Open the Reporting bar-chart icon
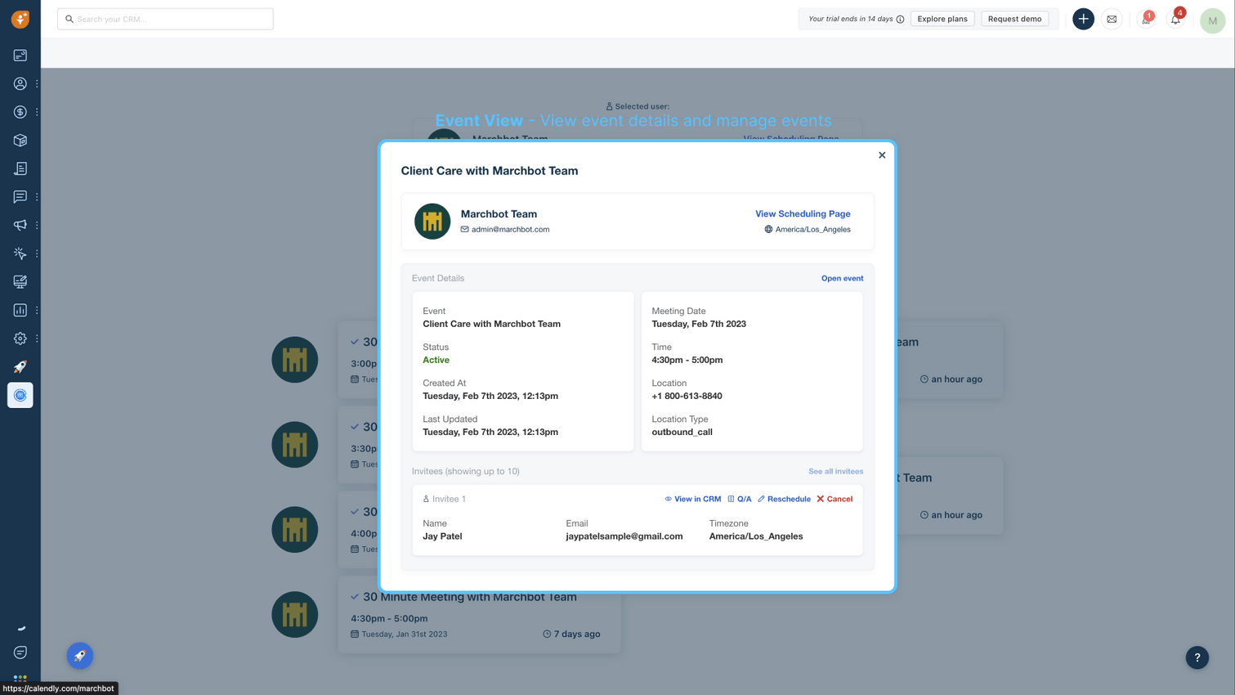The height and width of the screenshot is (695, 1235). point(20,309)
